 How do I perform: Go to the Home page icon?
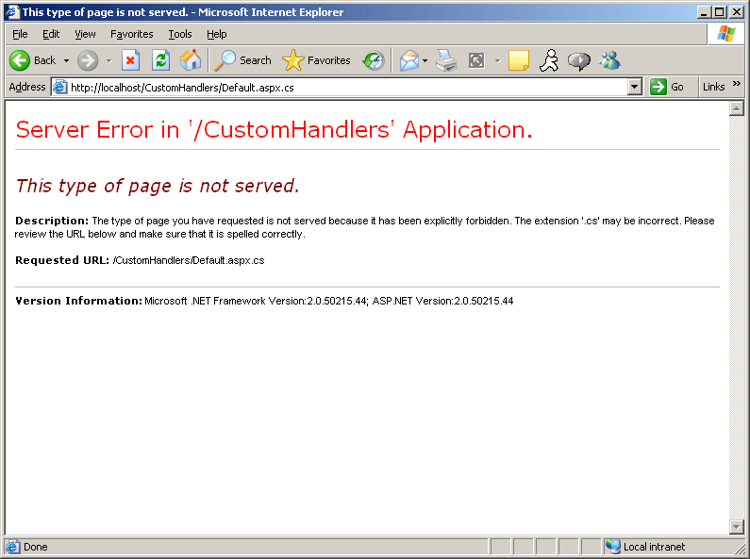click(x=191, y=60)
